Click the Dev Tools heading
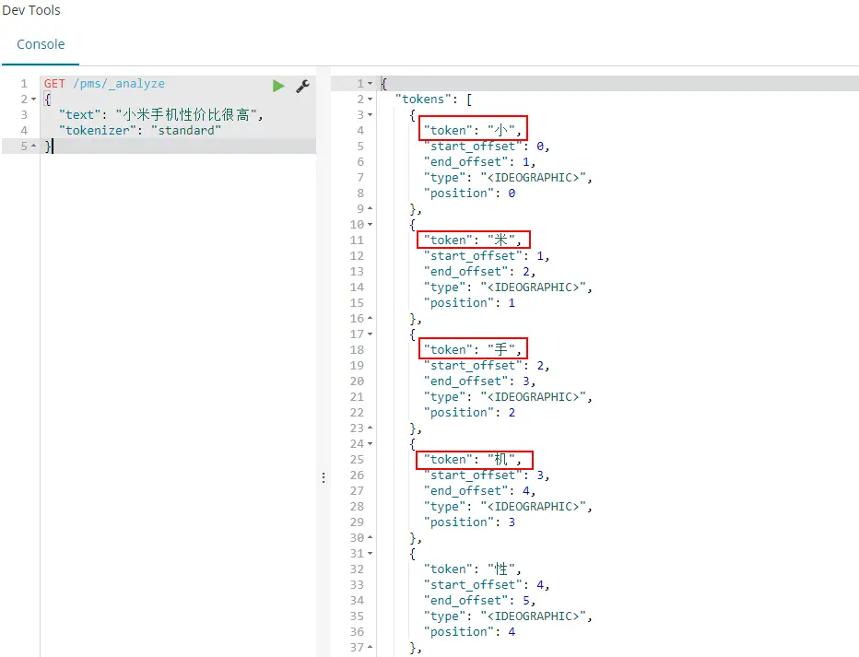 point(31,10)
